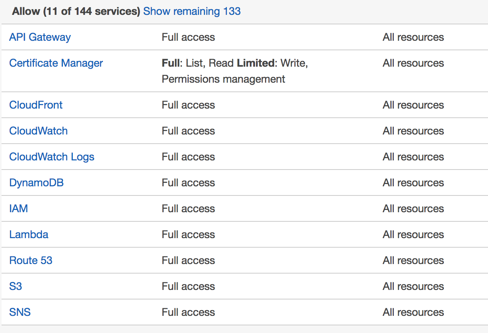Show the remaining 133 services
Viewport: 488px width, 333px height.
pyautogui.click(x=192, y=11)
